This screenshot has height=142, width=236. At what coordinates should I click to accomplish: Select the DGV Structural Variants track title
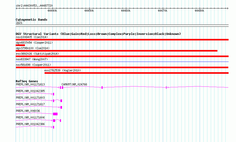(98, 34)
